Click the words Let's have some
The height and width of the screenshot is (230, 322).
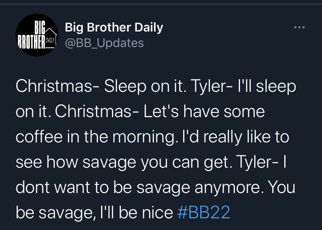tap(204, 111)
